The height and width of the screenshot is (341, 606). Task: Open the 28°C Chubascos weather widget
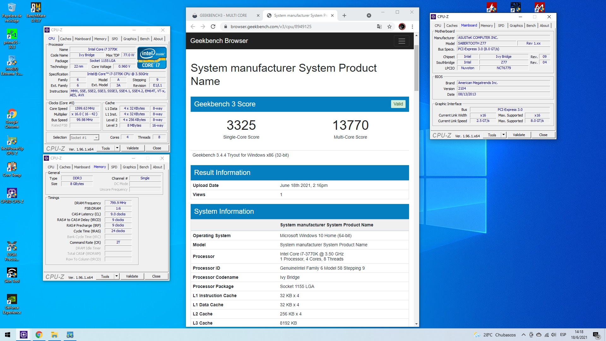(495, 335)
